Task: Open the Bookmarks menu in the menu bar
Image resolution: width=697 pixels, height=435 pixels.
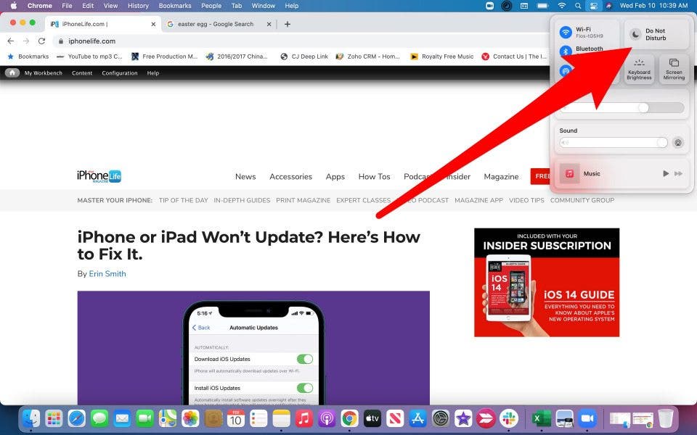Action: point(175,6)
